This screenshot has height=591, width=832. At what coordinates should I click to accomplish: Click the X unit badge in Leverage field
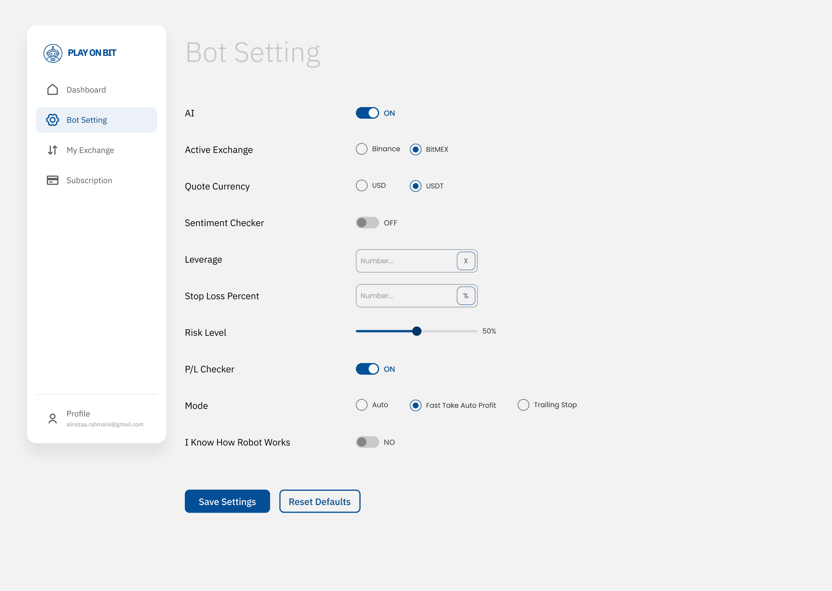(x=466, y=261)
